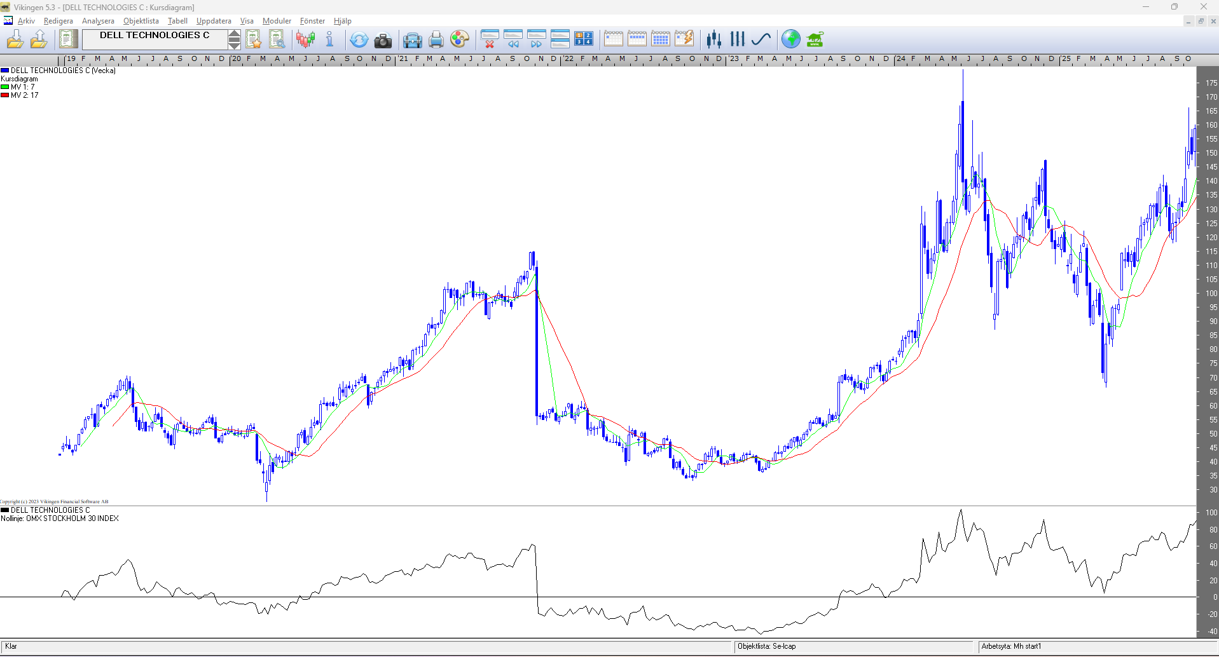Screen dimensions: 1219x657
Task: Click the close chart window red X button
Action: (489, 39)
